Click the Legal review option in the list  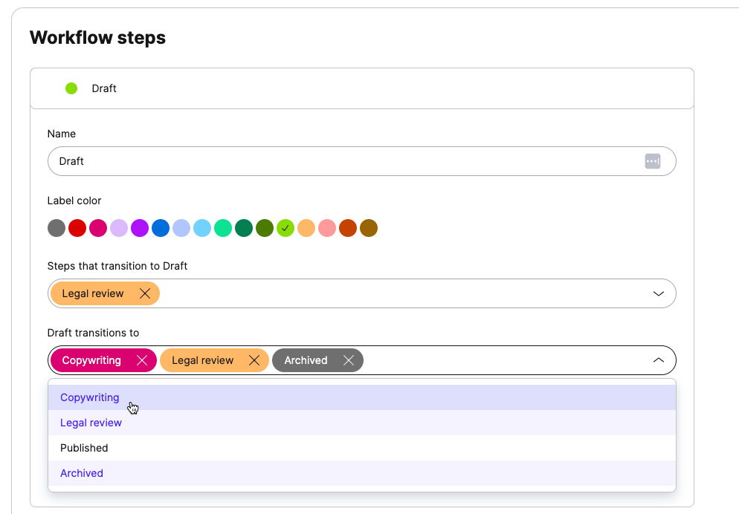[x=91, y=423]
